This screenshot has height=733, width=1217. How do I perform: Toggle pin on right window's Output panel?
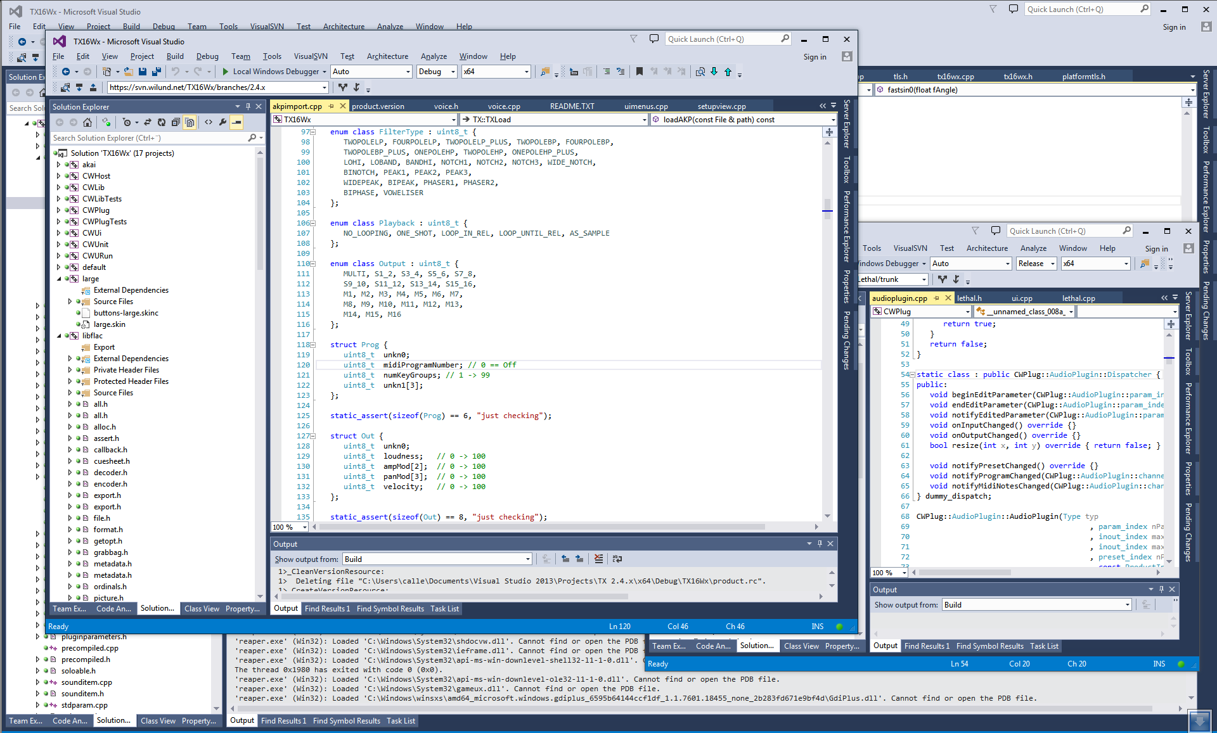(x=1161, y=589)
